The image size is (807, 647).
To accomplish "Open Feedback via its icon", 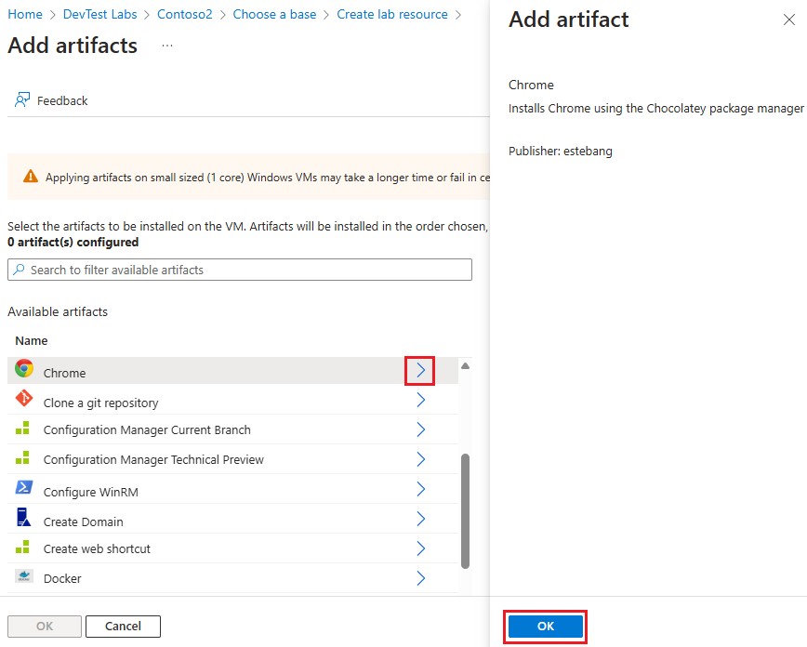I will pos(21,99).
